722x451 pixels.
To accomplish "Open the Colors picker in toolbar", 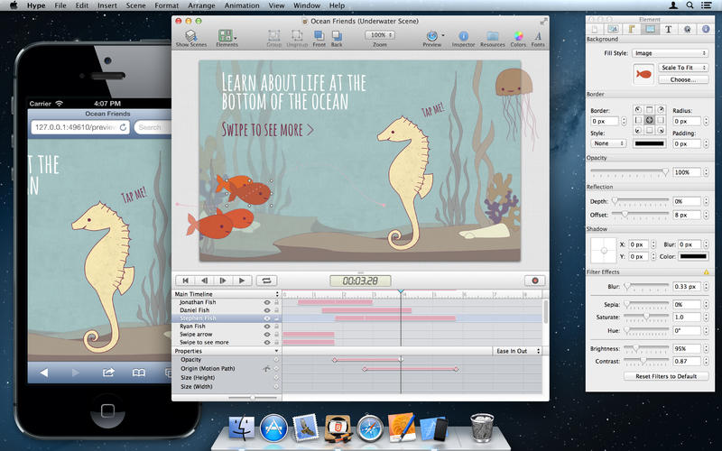I will 518,35.
